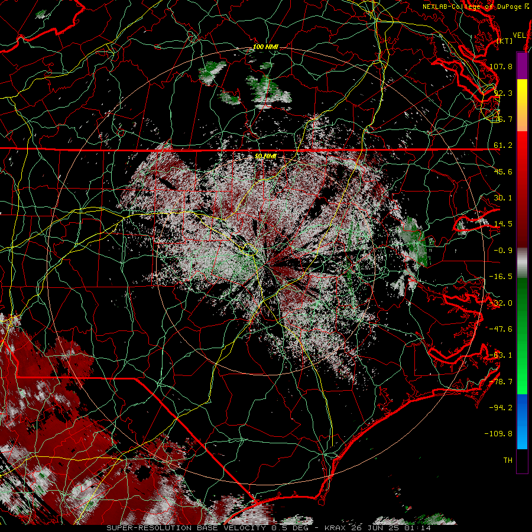Viewport: 532px width, 532px height.
Task: Click the 14.5 velocity scale value
Action: [503, 224]
